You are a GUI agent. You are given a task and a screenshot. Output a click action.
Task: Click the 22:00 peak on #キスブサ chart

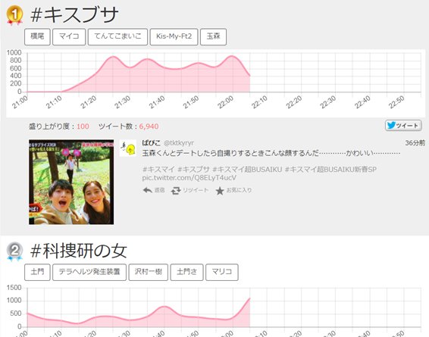(232, 56)
